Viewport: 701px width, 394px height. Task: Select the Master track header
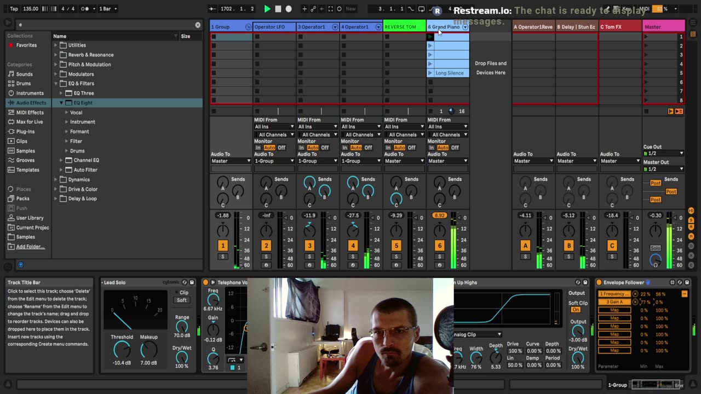(664, 27)
